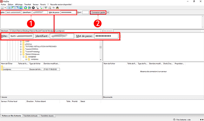
Task: Sort local files by Dernière modificat... column
Action: coord(51,64)
